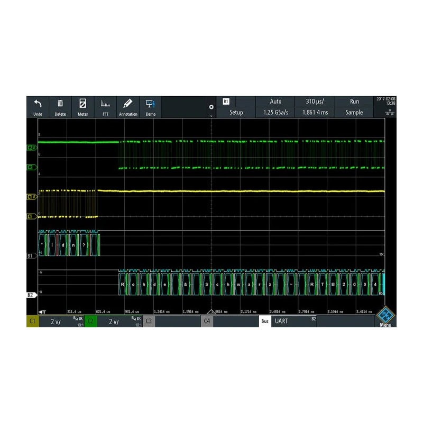Change the Sample acquisition mode
The image size is (423, 423).
click(x=354, y=113)
